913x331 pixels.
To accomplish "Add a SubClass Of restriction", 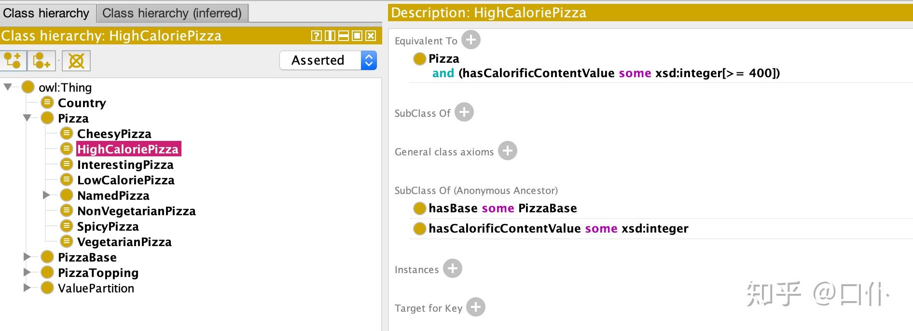I will pyautogui.click(x=464, y=112).
